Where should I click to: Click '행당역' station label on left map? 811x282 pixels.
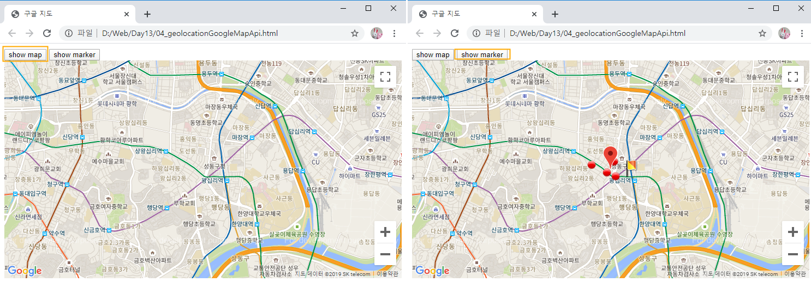[155, 207]
